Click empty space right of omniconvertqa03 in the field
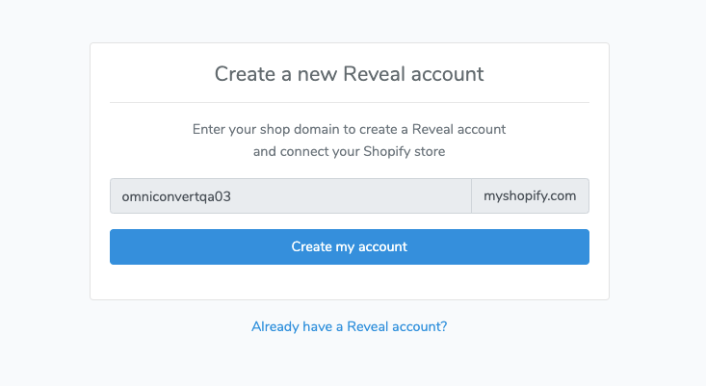This screenshot has height=386, width=706. pos(352,196)
